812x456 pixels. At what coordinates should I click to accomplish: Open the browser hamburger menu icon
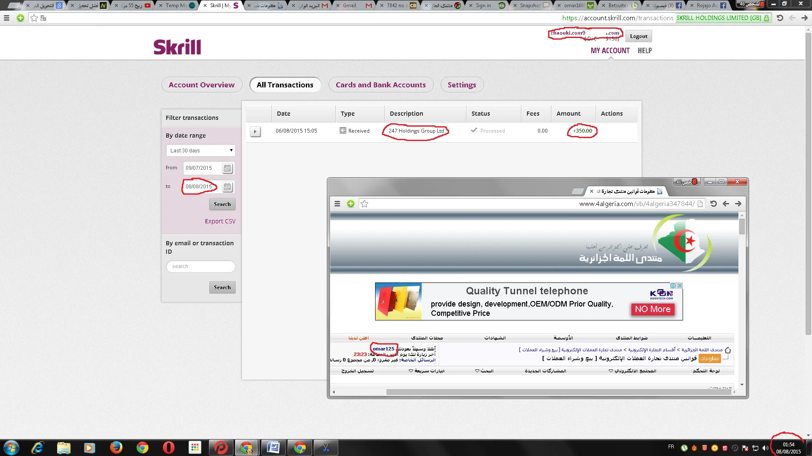point(6,18)
